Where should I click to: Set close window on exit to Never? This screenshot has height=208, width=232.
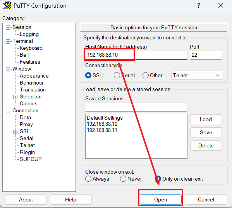[123, 179]
